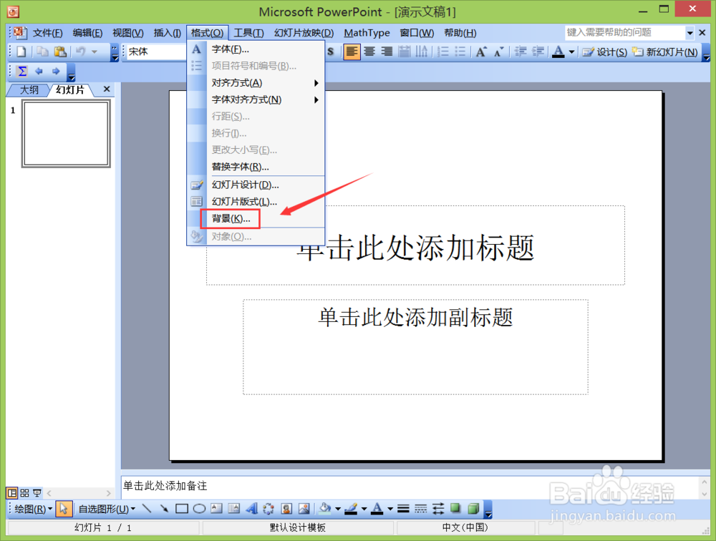Insert Diagram or Organization Chart icon
The width and height of the screenshot is (716, 541).
tap(268, 508)
